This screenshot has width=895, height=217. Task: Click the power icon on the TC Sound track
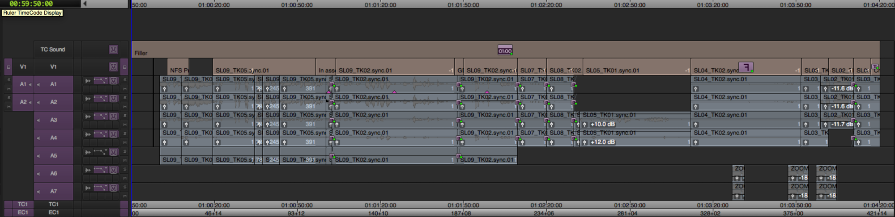click(114, 50)
